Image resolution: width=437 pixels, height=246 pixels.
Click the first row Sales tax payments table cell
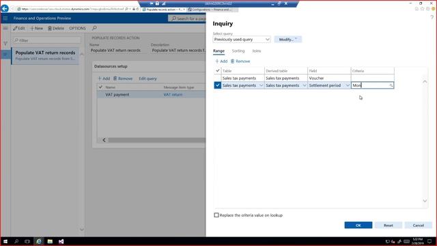click(242, 78)
